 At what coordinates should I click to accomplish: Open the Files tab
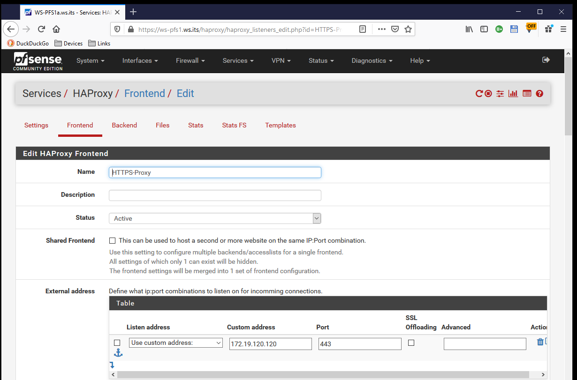pos(163,125)
